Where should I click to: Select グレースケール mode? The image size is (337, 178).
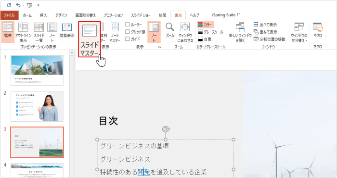(211, 32)
